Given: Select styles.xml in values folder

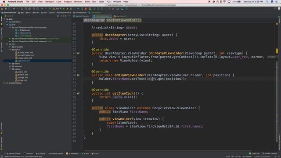Looking at the screenshot, I should click(22, 80).
